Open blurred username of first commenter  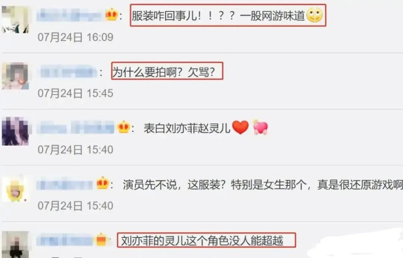tap(69, 16)
